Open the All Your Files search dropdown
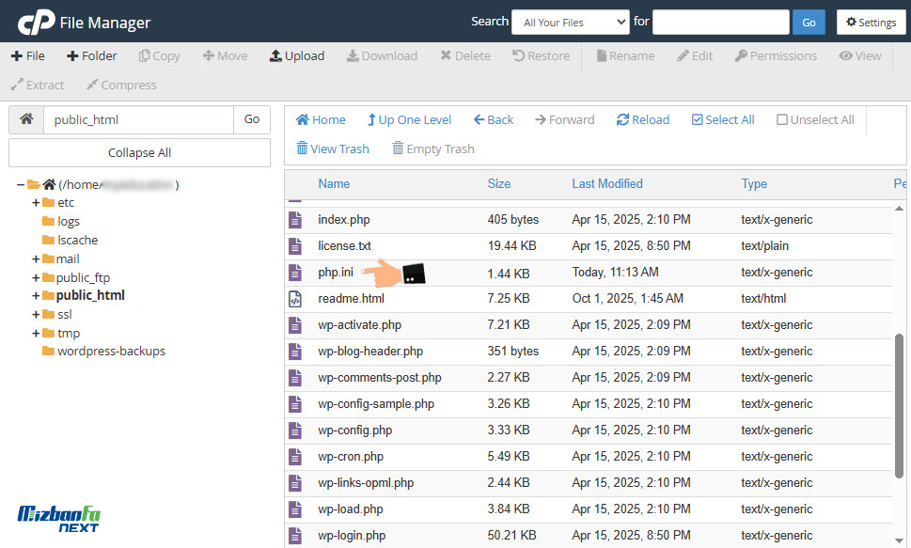The height and width of the screenshot is (548, 911). point(570,22)
